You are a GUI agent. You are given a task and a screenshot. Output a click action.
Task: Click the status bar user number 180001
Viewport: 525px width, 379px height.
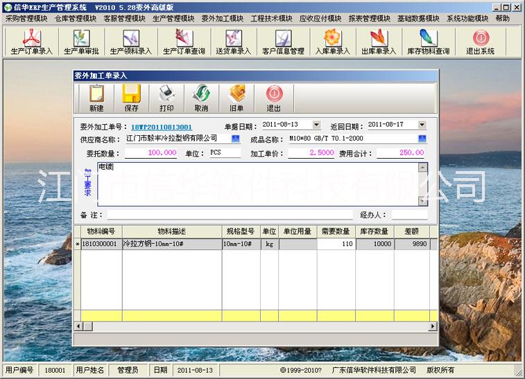point(55,370)
